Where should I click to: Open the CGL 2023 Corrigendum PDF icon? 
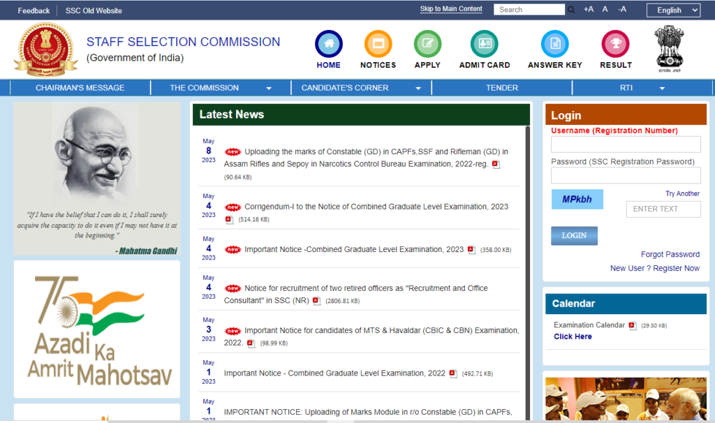(228, 219)
